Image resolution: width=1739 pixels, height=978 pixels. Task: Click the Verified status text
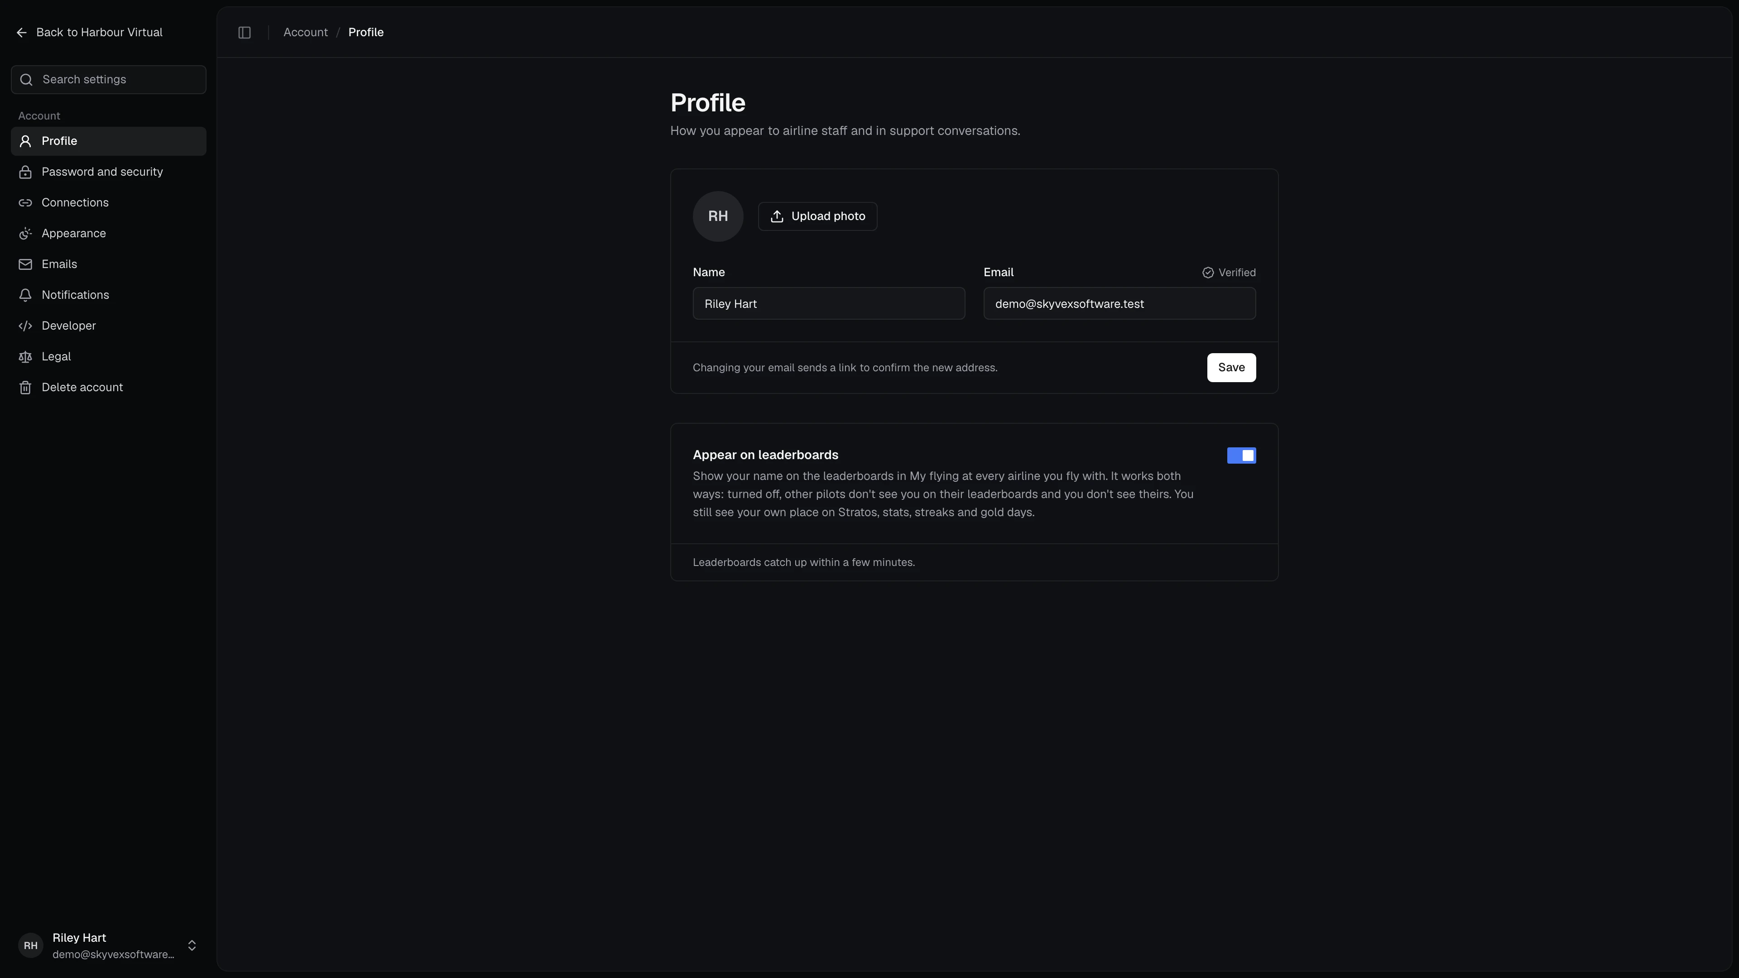(x=1237, y=273)
